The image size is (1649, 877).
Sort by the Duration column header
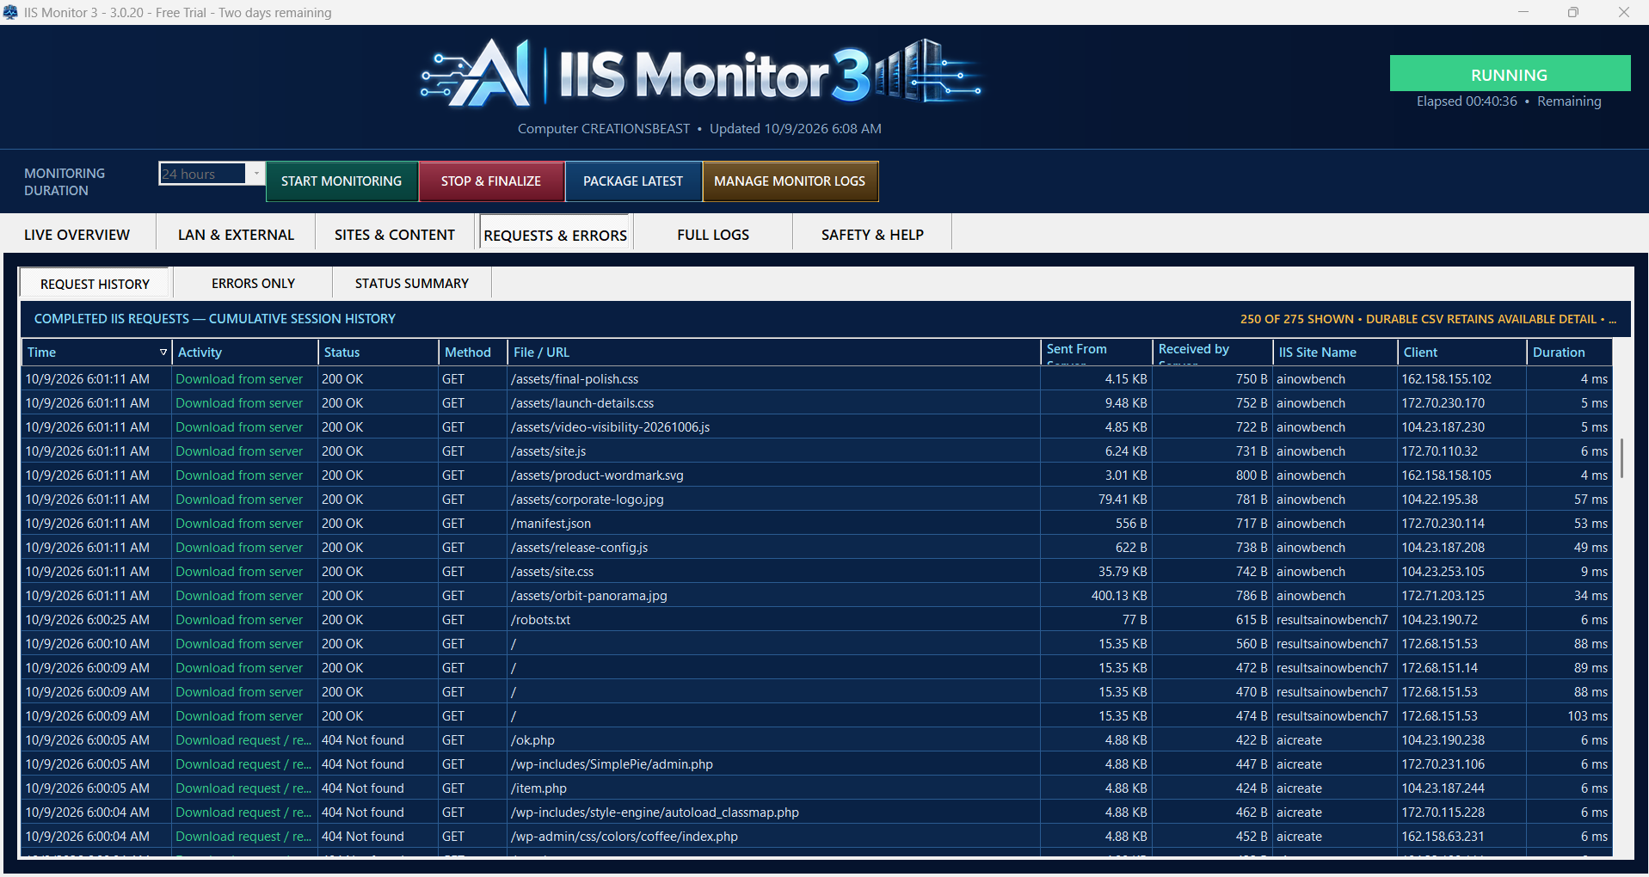[1570, 353]
